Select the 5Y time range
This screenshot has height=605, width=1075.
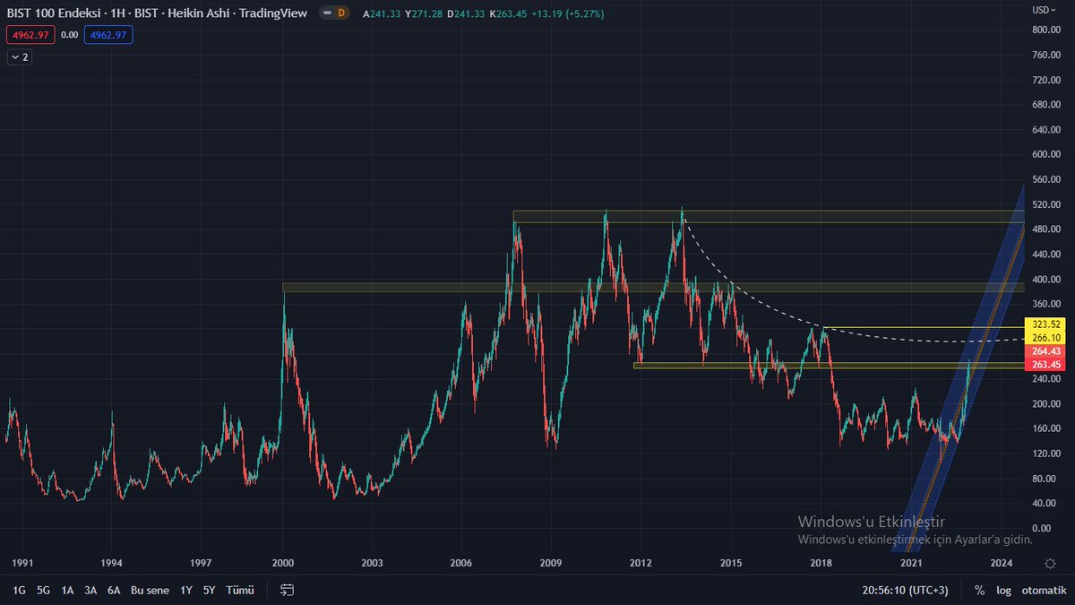[x=209, y=590]
